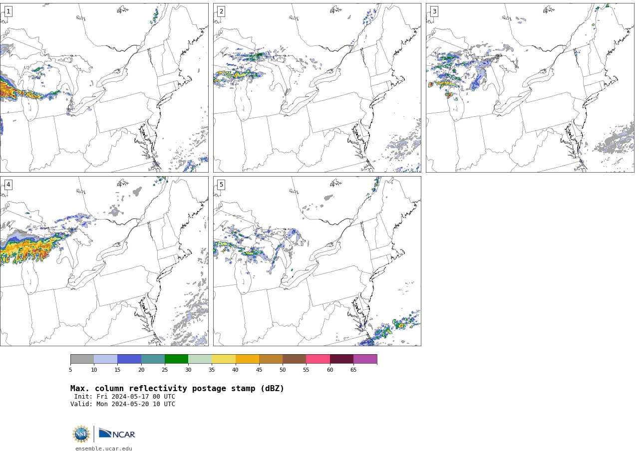Click the colorbar tick label '35'
The width and height of the screenshot is (639, 454).
point(212,370)
